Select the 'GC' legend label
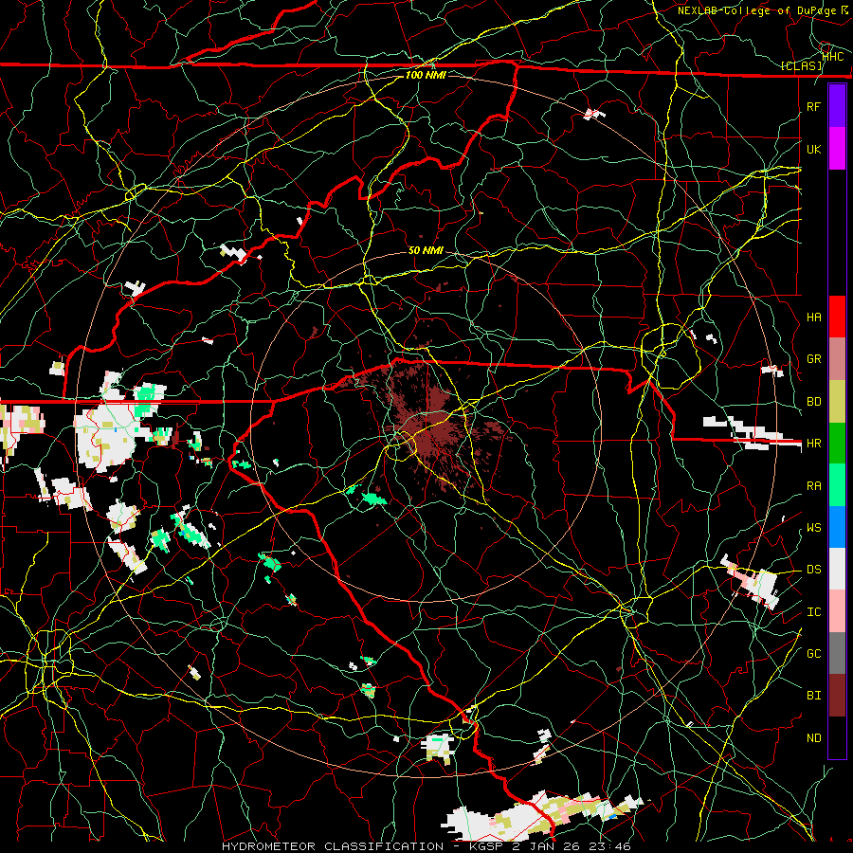Screen dimensions: 853x853 [813, 653]
